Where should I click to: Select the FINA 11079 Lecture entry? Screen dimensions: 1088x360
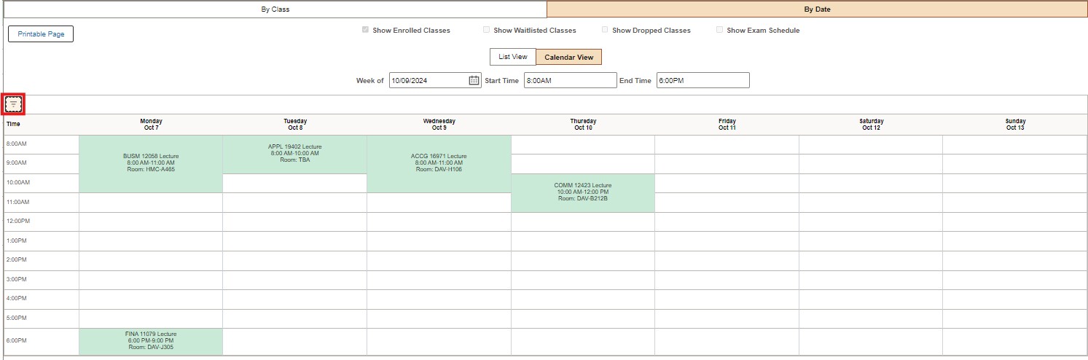pyautogui.click(x=150, y=341)
